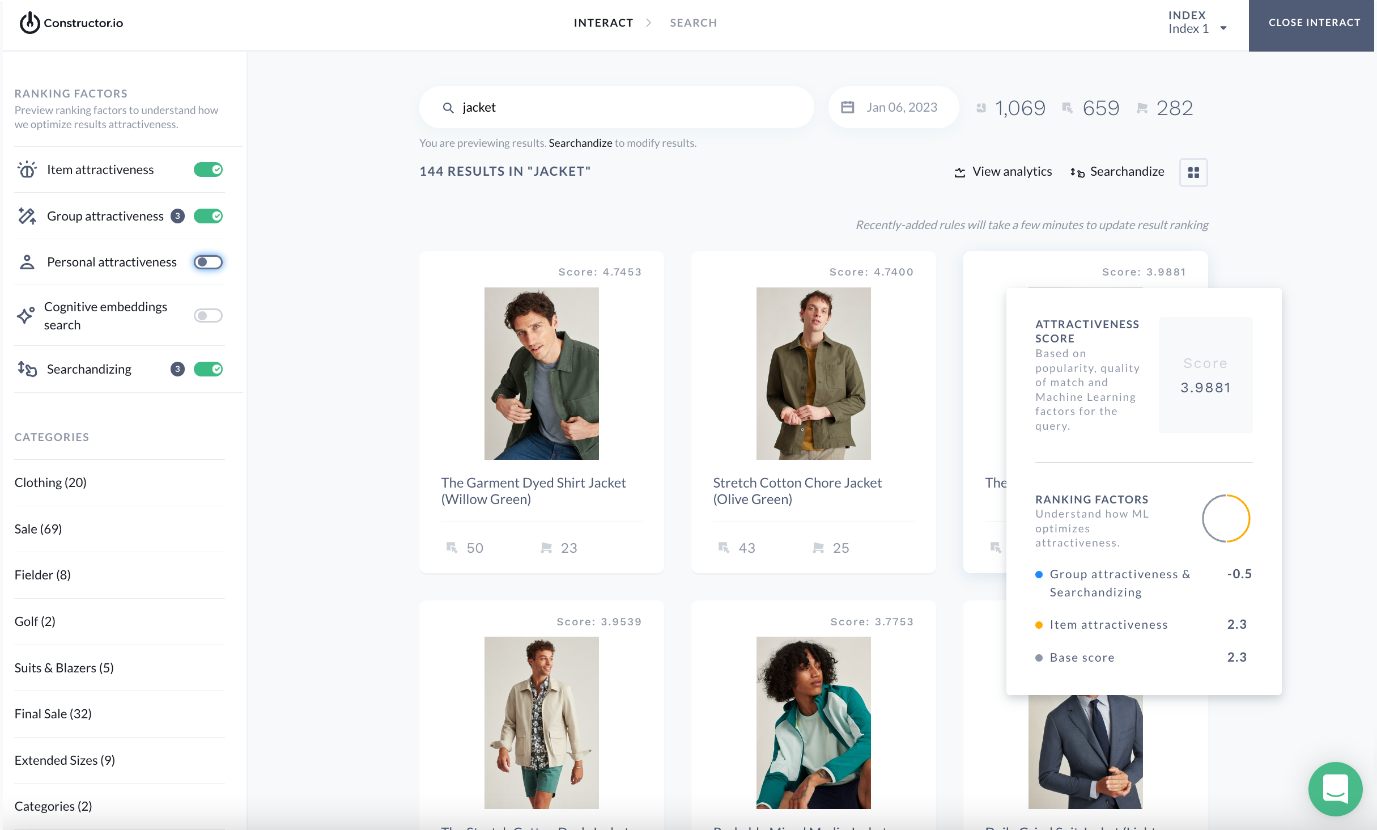The width and height of the screenshot is (1377, 830).
Task: Click the calendar icon by the date
Action: click(x=848, y=107)
